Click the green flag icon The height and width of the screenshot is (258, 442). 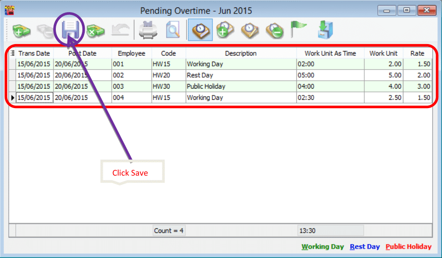tap(298, 30)
